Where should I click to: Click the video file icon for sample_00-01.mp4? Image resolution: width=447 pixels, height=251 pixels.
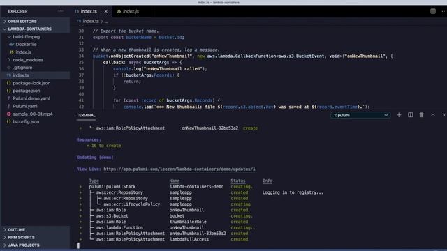click(x=9, y=114)
